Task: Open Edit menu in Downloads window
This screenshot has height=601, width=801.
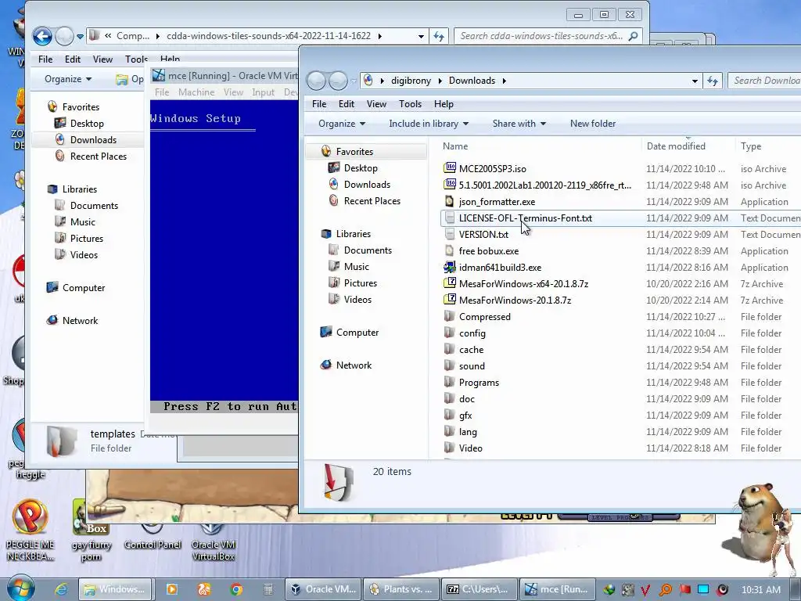Action: point(347,104)
